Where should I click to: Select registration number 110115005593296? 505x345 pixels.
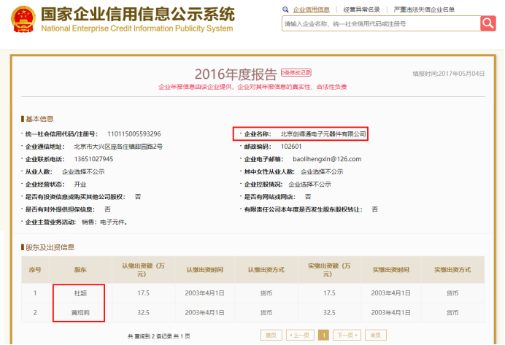pos(134,134)
